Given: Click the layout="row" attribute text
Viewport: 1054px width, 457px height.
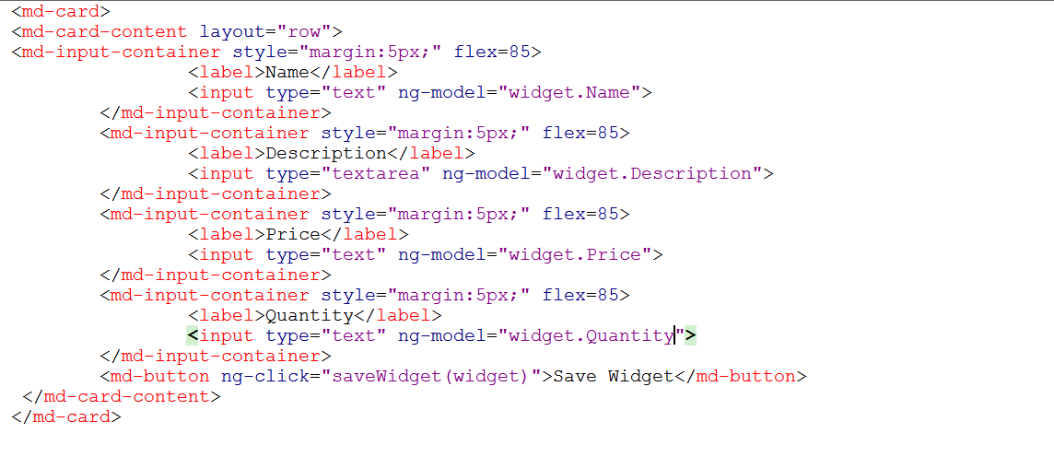Looking at the screenshot, I should [x=264, y=31].
